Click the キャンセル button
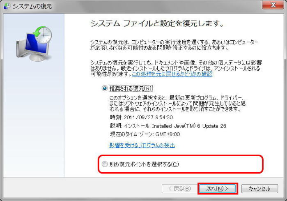Image resolution: width=287 pixels, height=201 pixels. 259,189
